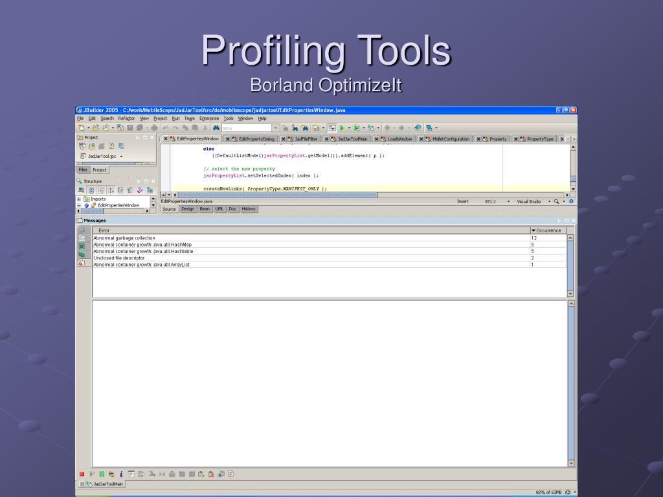
Task: Open dropdown arrow next to New file icon
Action: pos(88,127)
